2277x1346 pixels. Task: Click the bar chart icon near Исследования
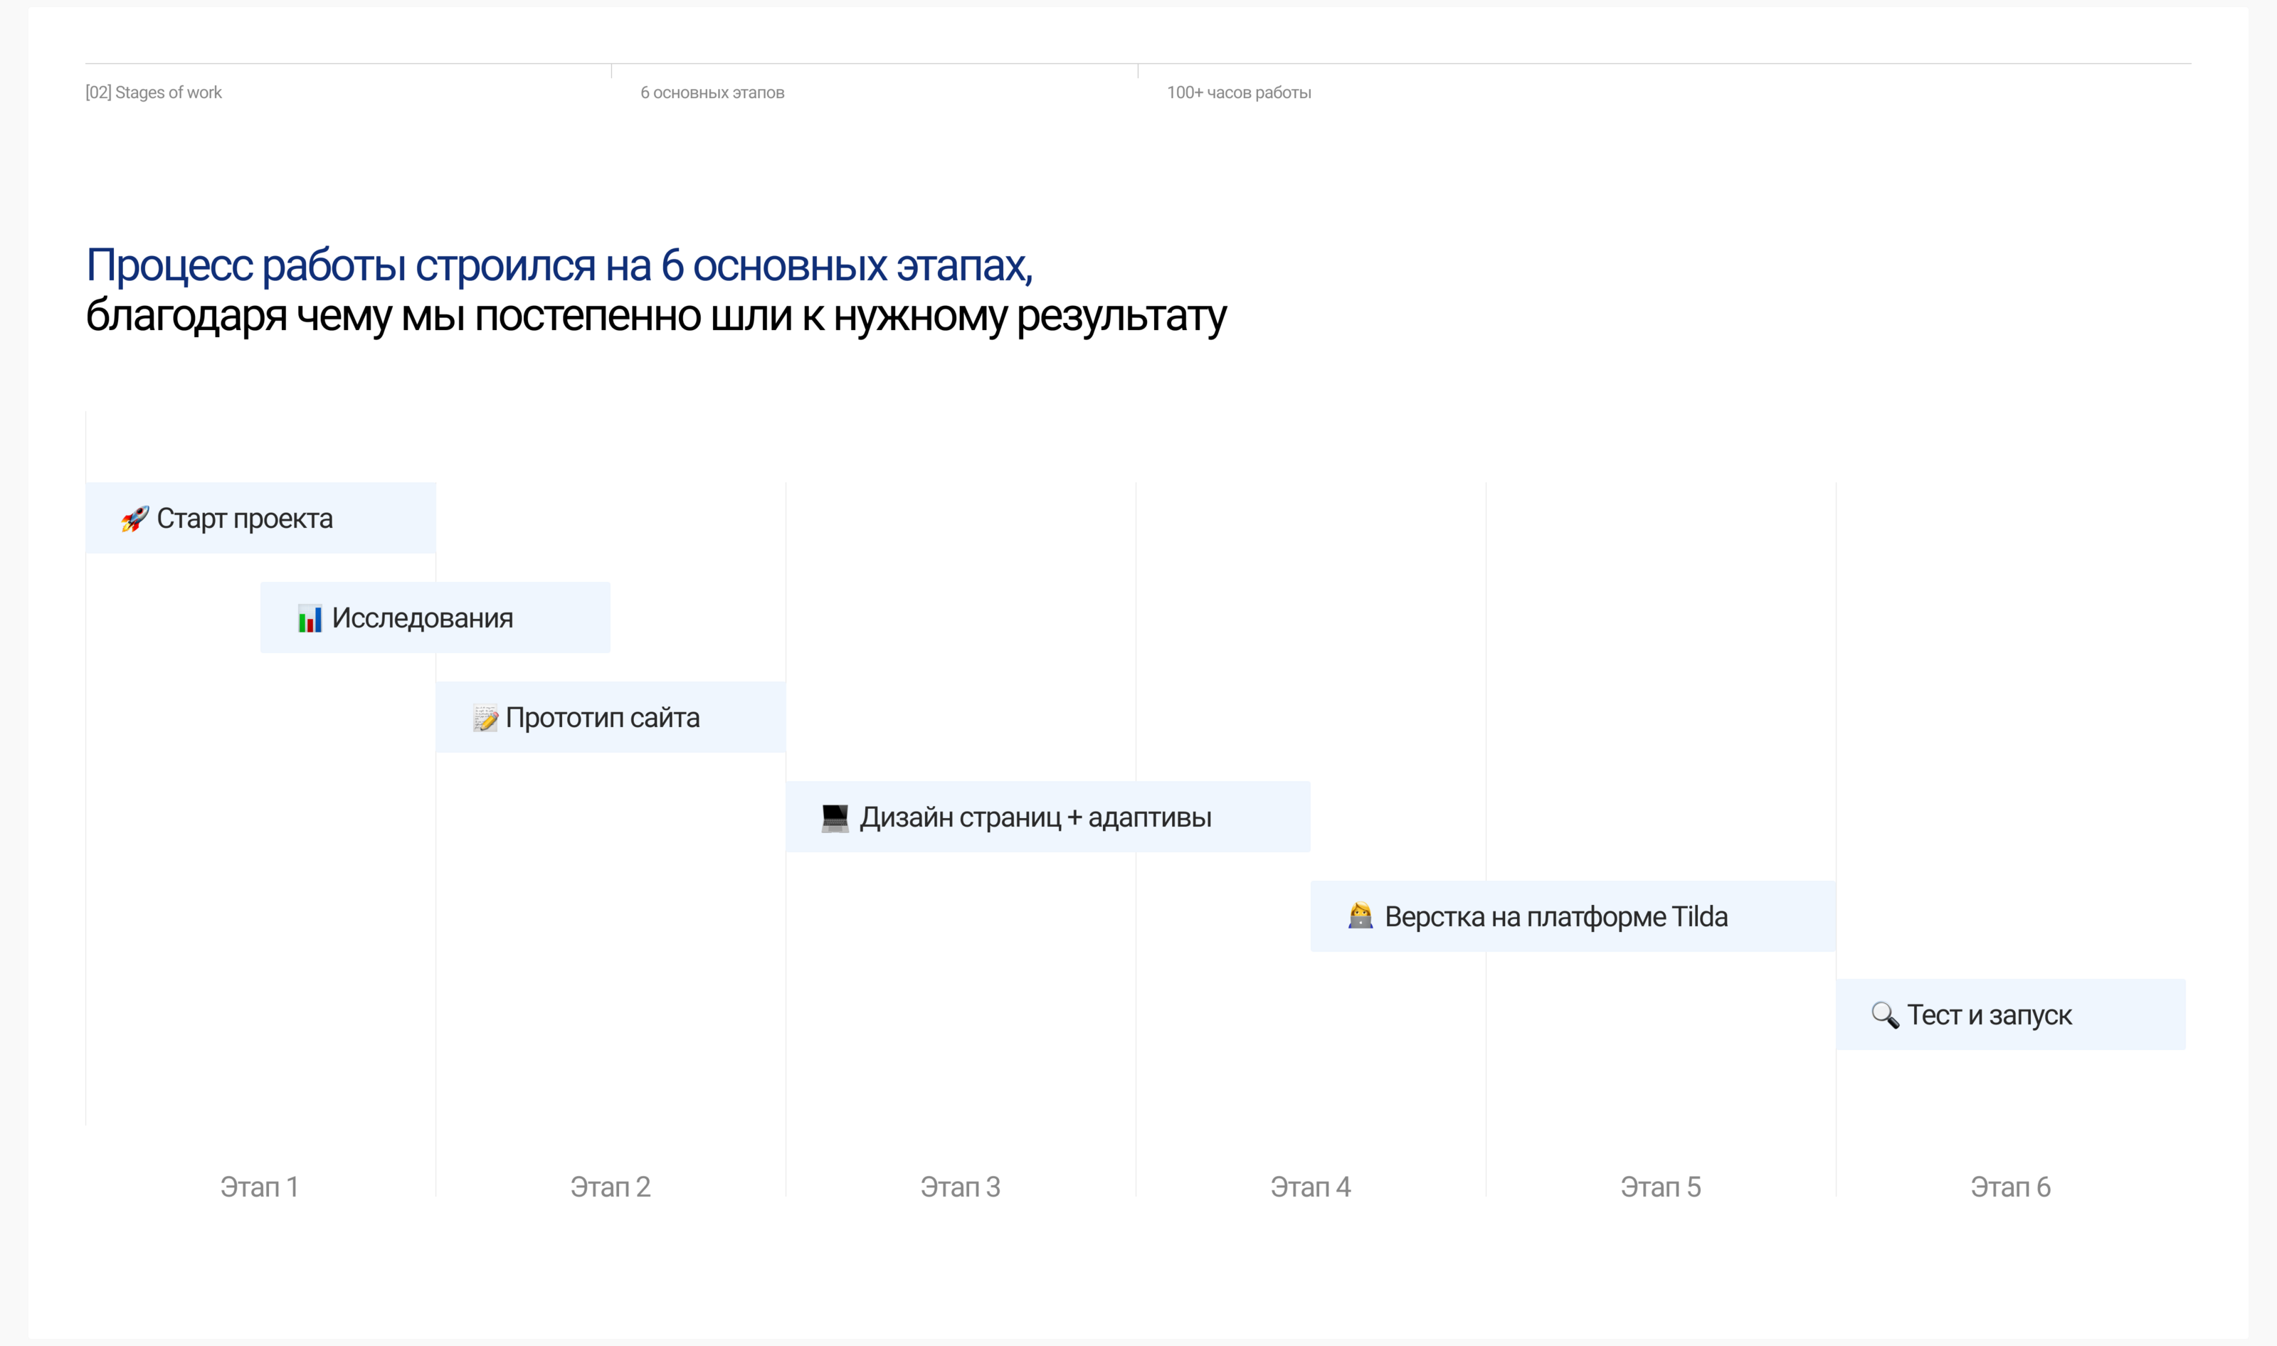pos(310,619)
